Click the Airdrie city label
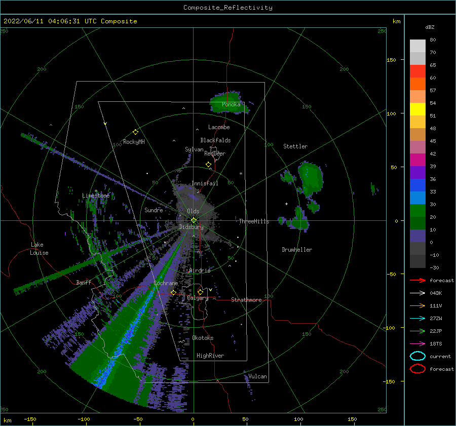 200,270
